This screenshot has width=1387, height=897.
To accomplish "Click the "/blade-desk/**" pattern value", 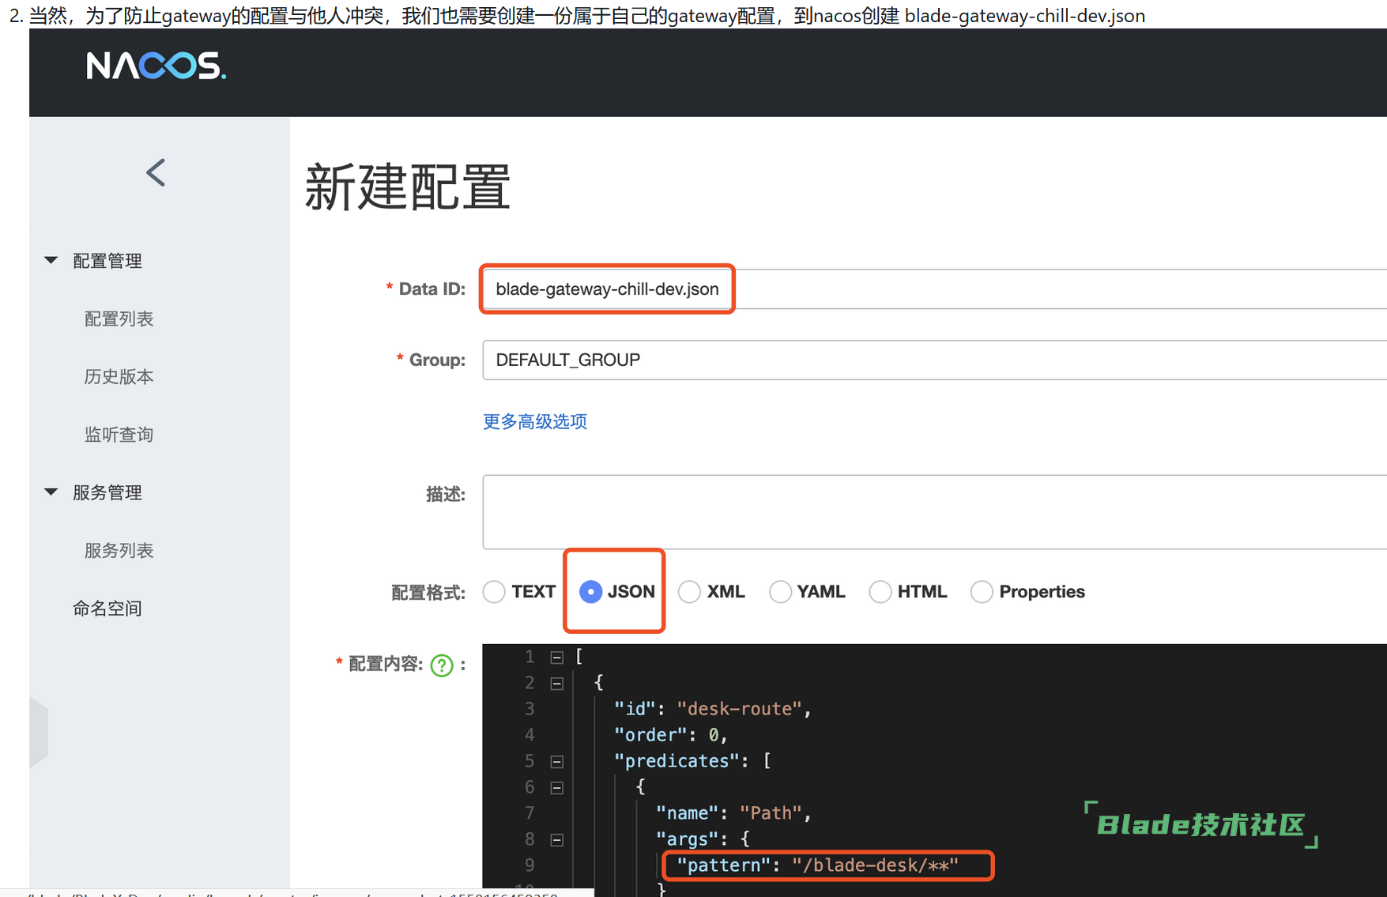I will click(875, 865).
